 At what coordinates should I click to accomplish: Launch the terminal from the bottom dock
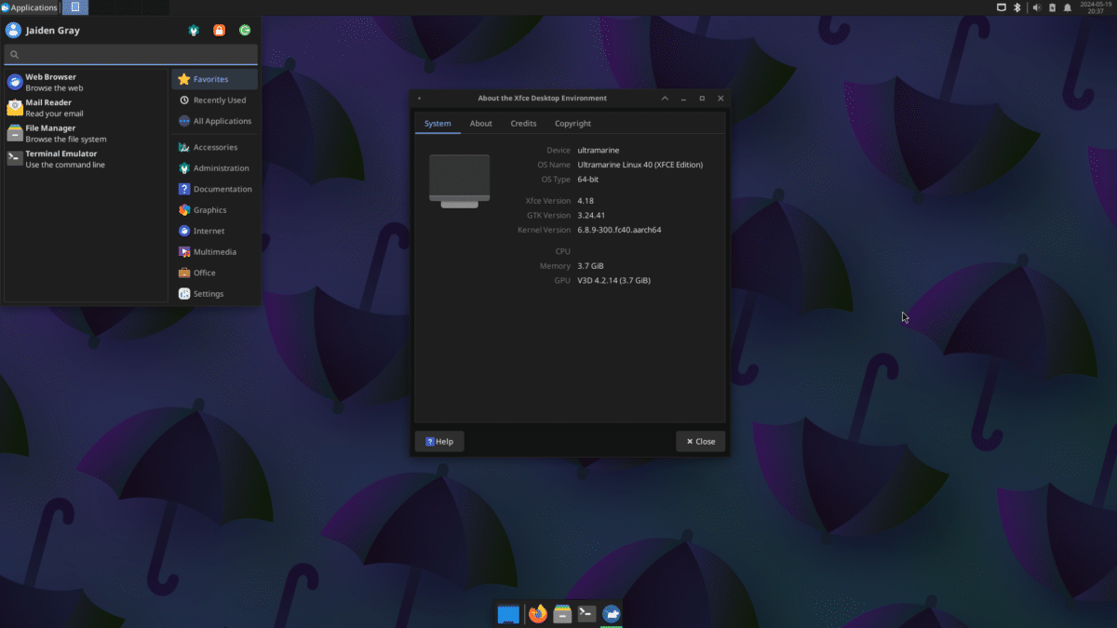(586, 613)
